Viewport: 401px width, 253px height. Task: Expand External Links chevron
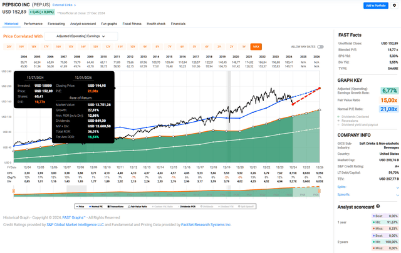click(x=75, y=5)
